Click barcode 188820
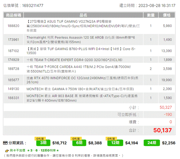Viewport: 180px width, 159px height. (13, 26)
